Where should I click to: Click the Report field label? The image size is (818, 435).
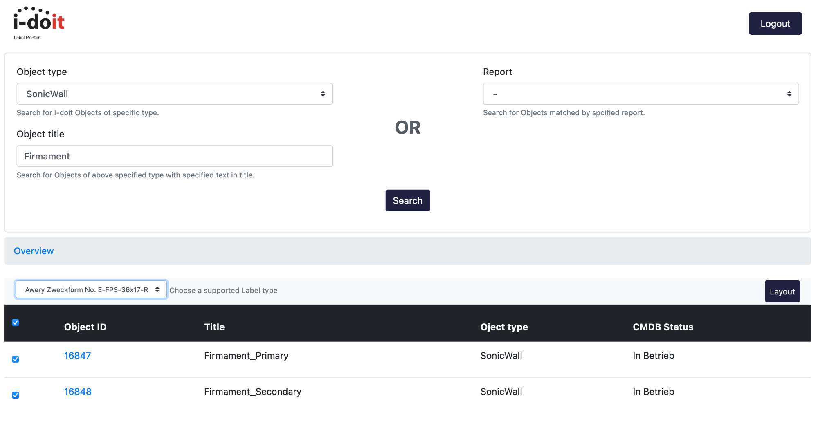point(497,72)
